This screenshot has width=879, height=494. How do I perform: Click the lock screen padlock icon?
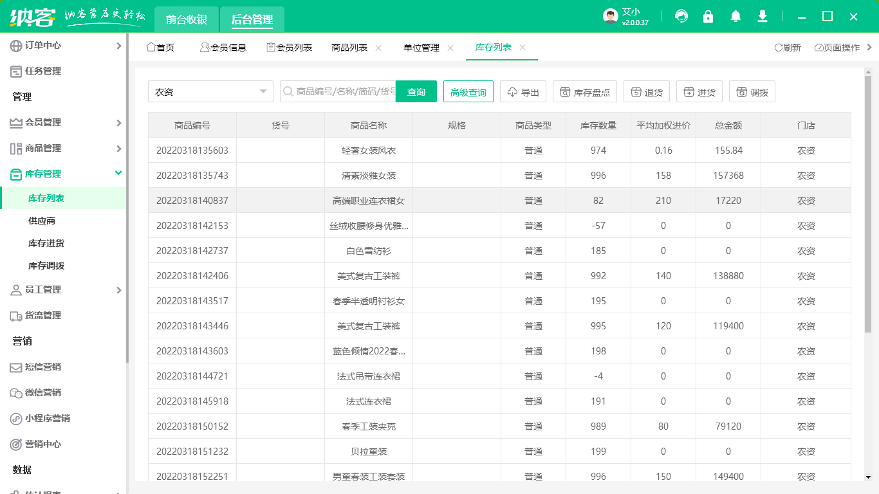[708, 17]
